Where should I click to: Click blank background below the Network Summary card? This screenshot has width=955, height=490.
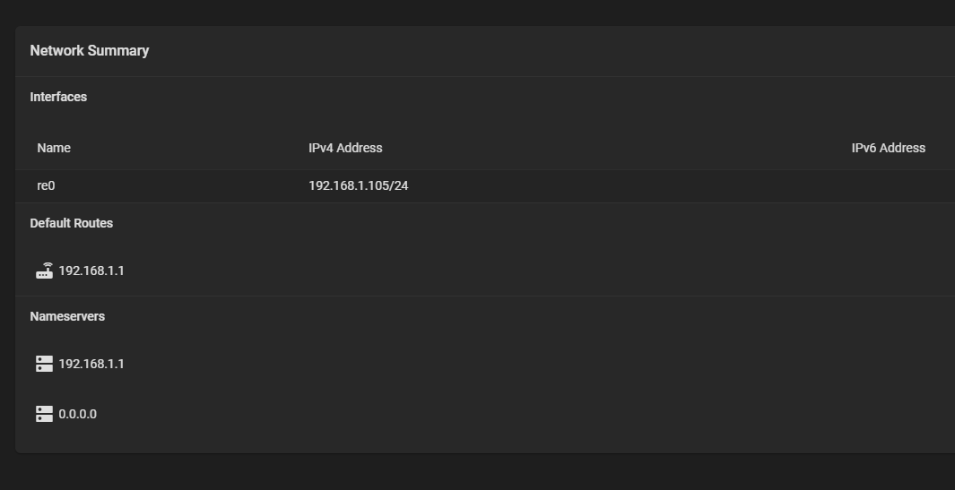tap(448, 473)
